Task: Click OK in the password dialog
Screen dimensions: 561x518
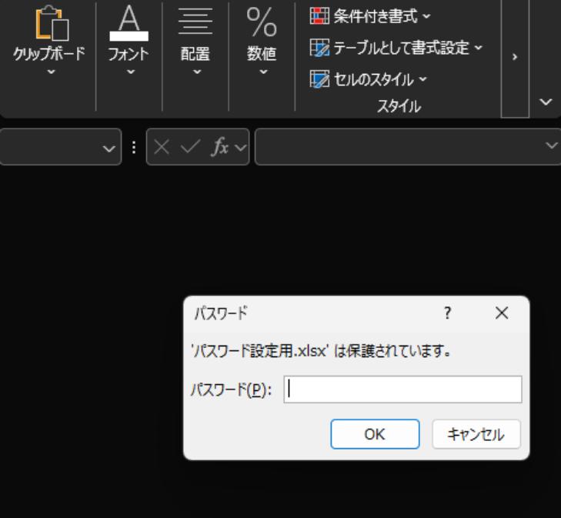Action: pyautogui.click(x=375, y=434)
